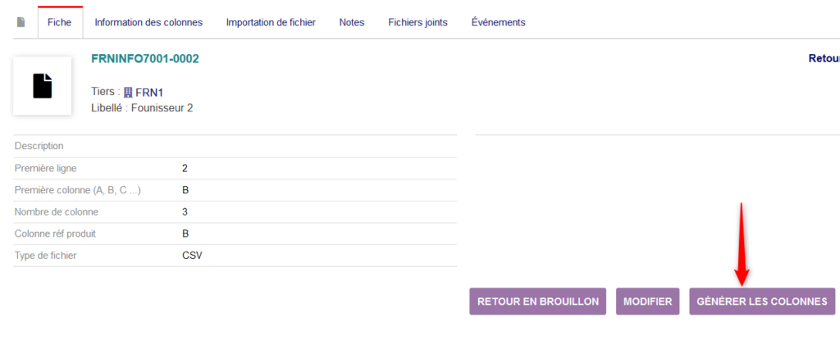Click the Libellé Founisseur 2 text
The width and height of the screenshot is (840, 340).
tap(142, 107)
